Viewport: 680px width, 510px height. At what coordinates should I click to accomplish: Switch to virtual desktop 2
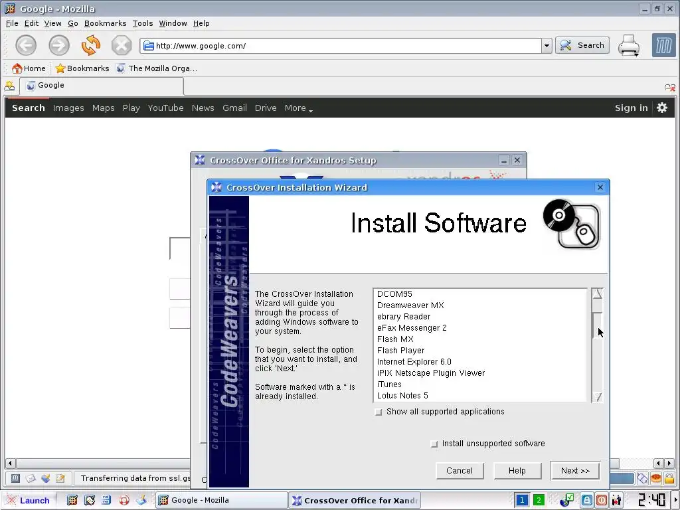point(539,500)
